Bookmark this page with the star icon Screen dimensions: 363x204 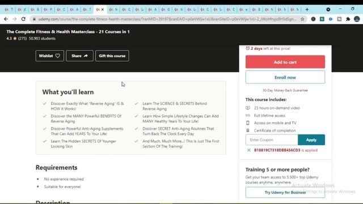tap(302, 19)
